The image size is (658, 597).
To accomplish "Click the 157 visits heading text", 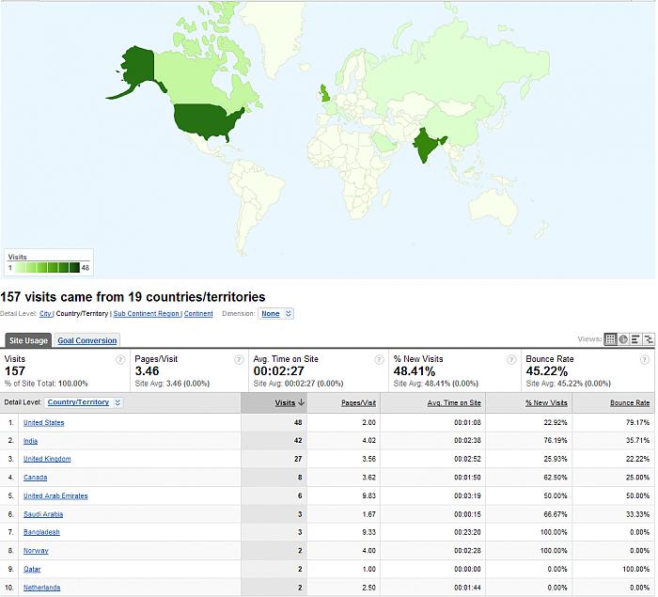I will point(133,297).
